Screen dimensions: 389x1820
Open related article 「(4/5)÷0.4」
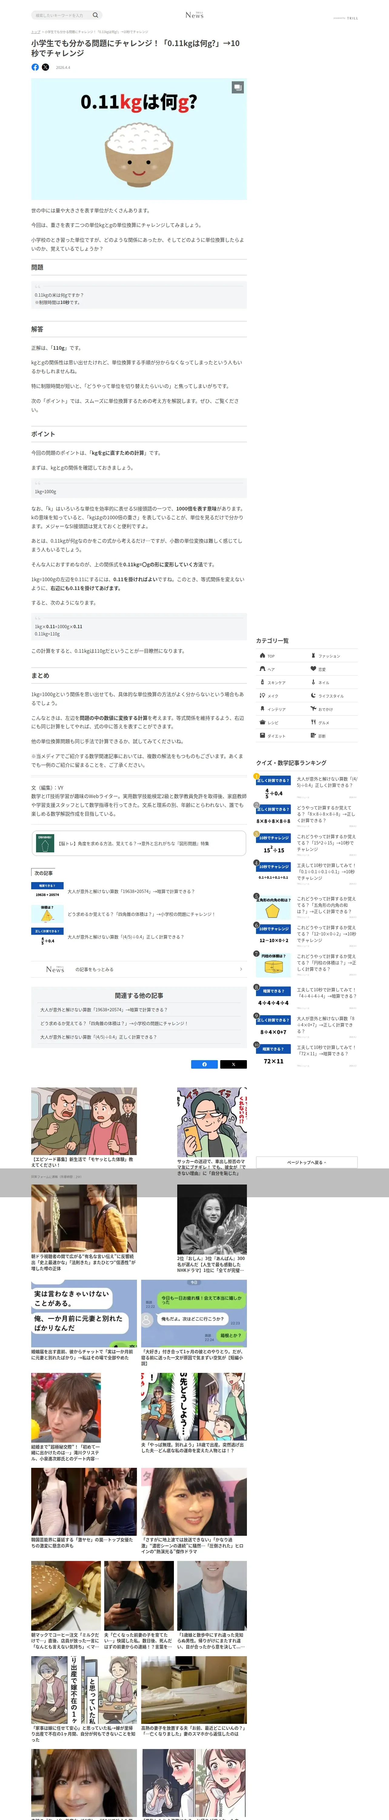[99, 1037]
